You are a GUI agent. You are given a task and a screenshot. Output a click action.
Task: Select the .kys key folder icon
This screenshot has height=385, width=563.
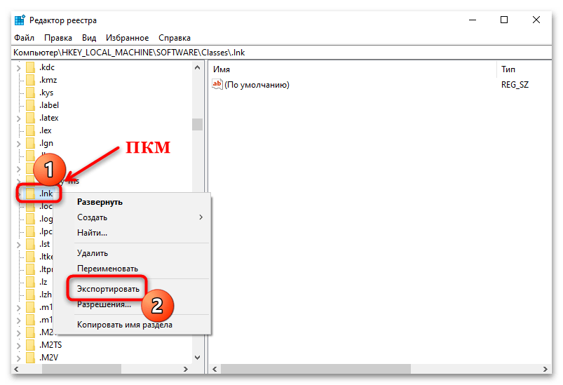[31, 93]
